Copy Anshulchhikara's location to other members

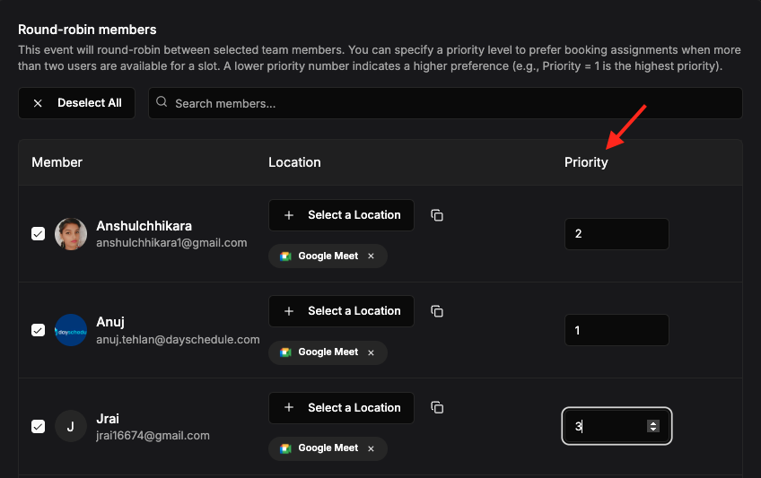[437, 215]
